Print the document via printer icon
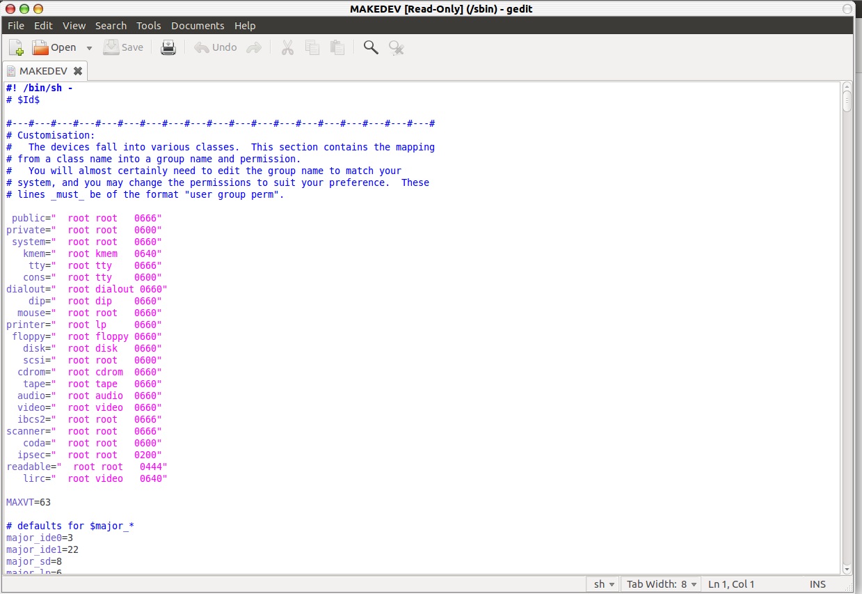The height and width of the screenshot is (594, 862). [x=168, y=47]
